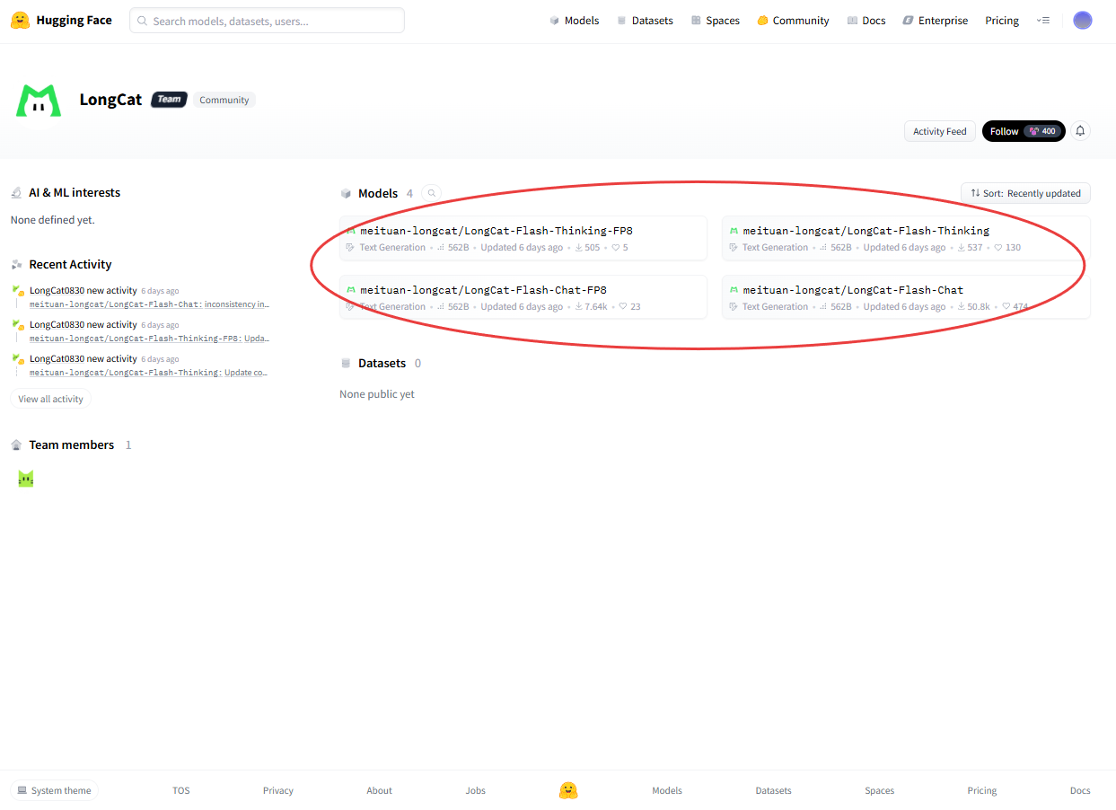Click the Models section heading
1116x810 pixels.
(x=377, y=193)
